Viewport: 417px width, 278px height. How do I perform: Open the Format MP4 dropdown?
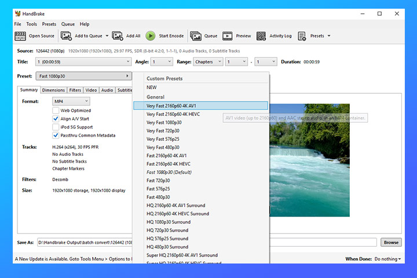71,101
